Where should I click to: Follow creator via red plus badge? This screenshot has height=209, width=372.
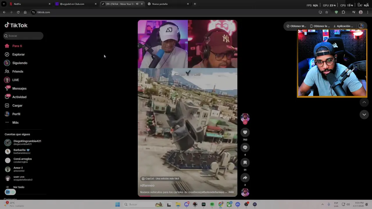pos(245,122)
